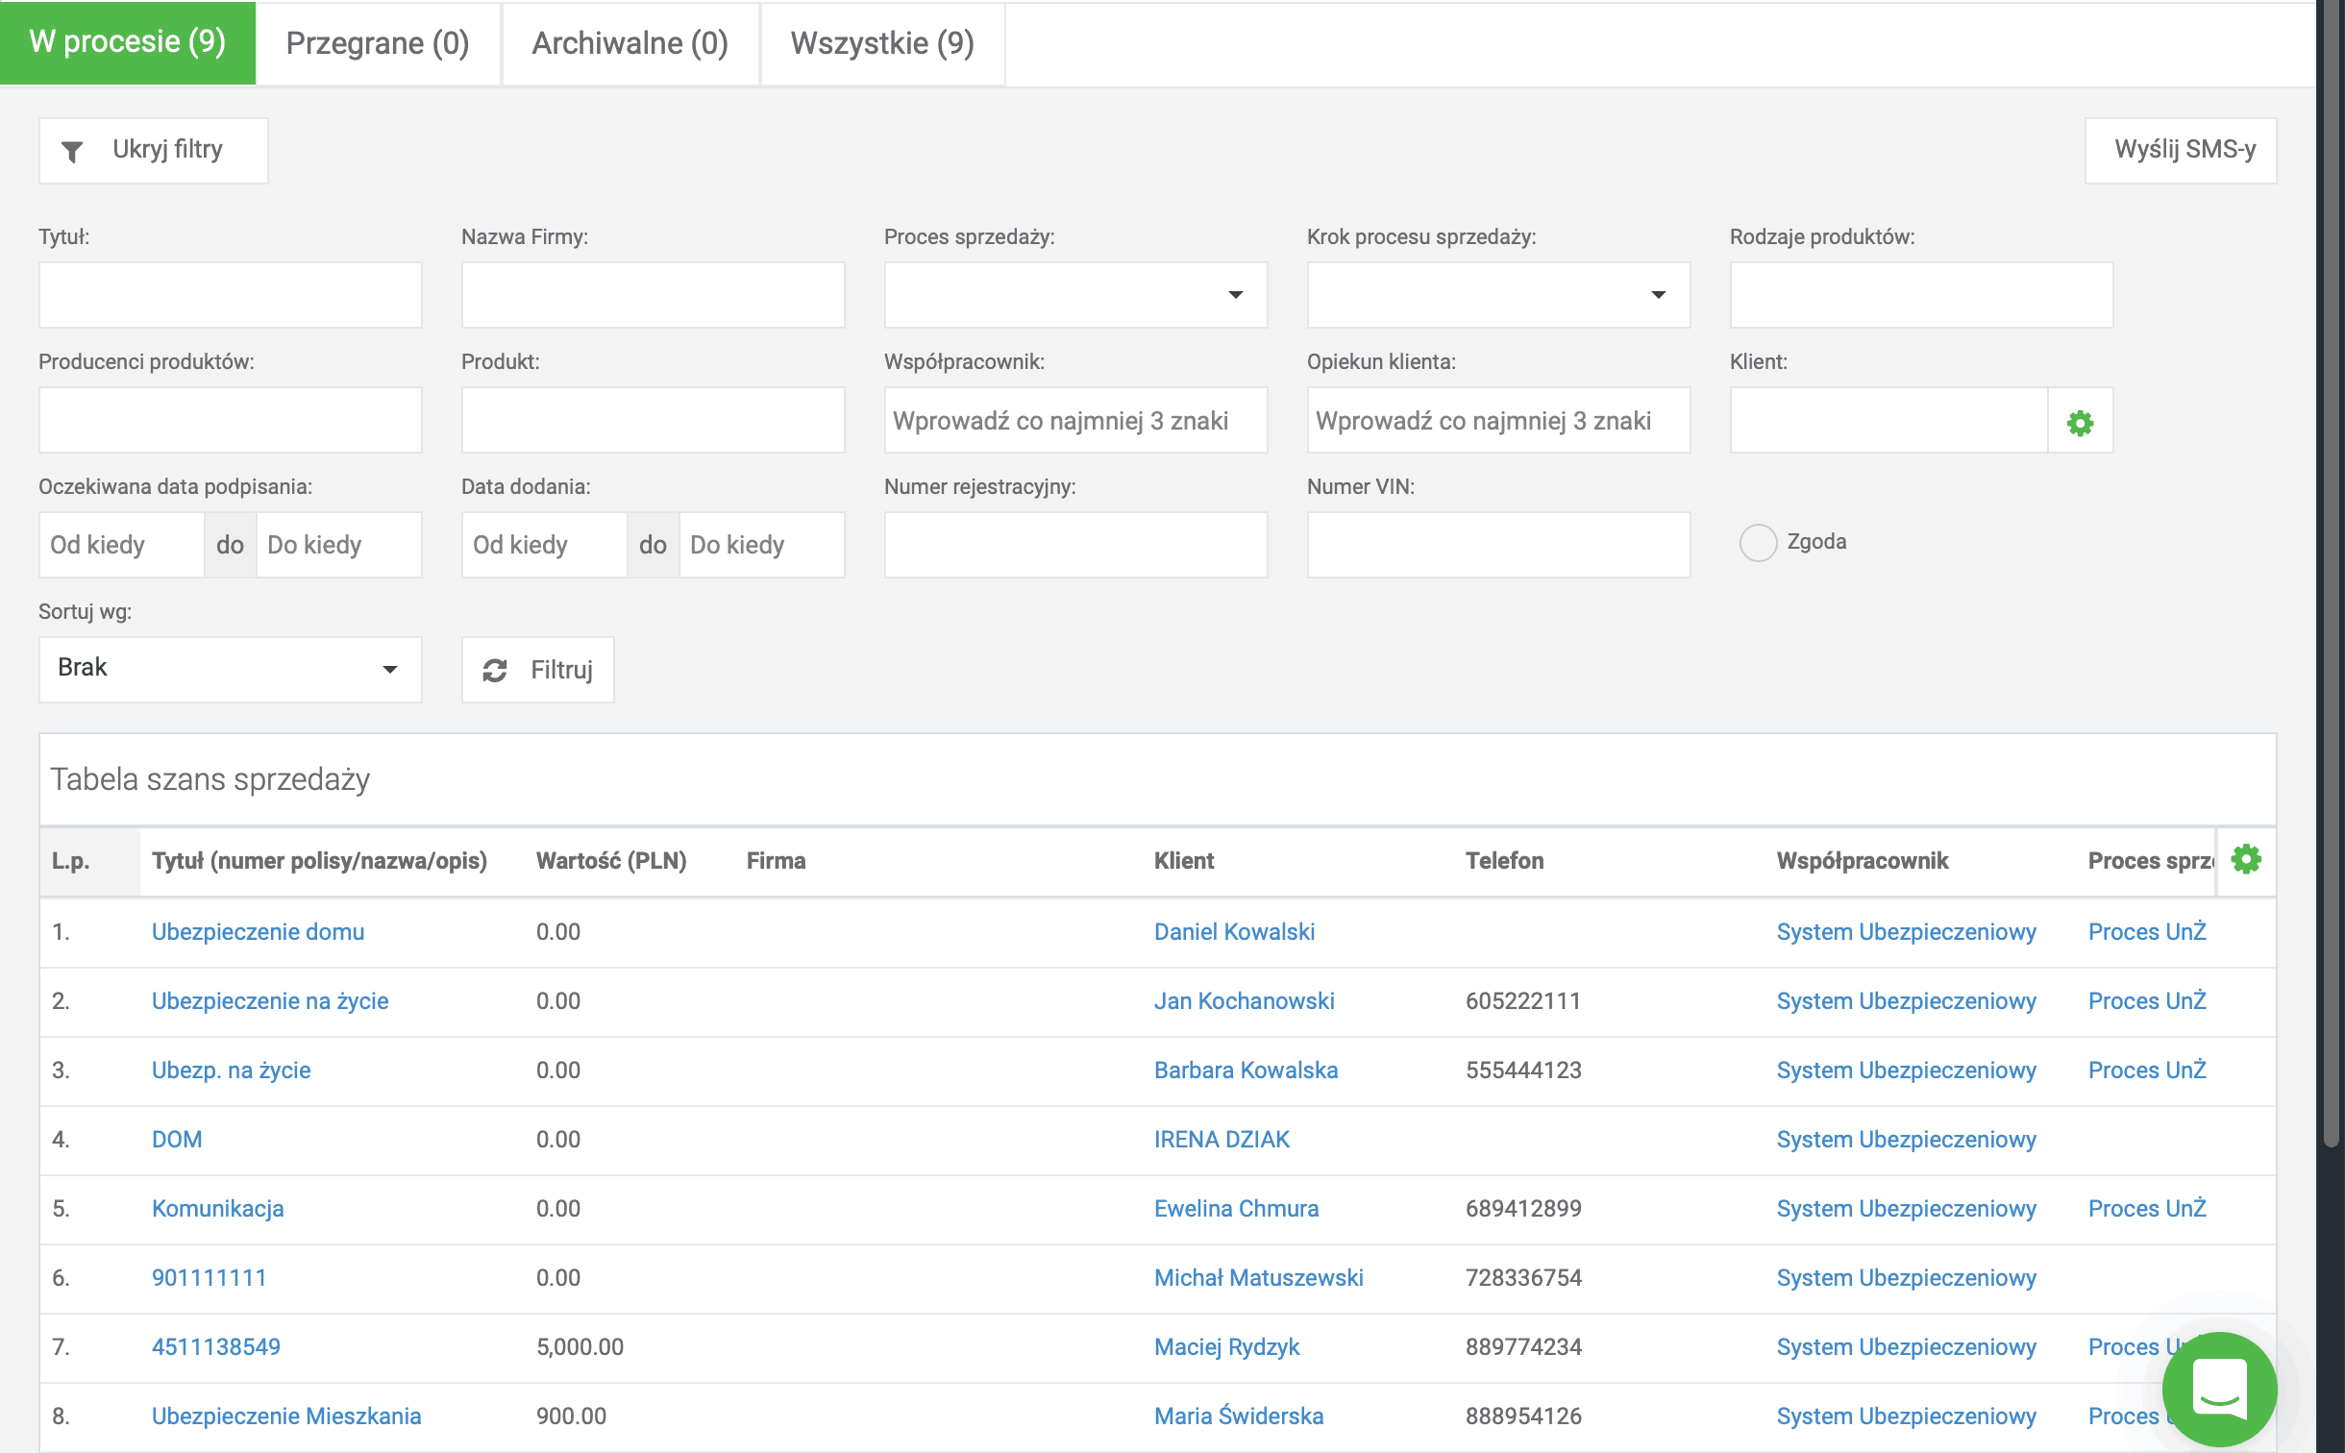Open client Daniel Kowalski

point(1234,932)
